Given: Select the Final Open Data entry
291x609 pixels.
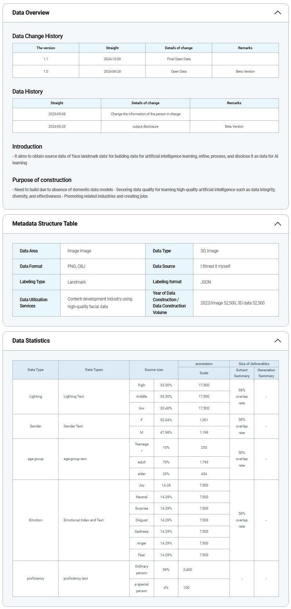Looking at the screenshot, I should click(x=179, y=59).
